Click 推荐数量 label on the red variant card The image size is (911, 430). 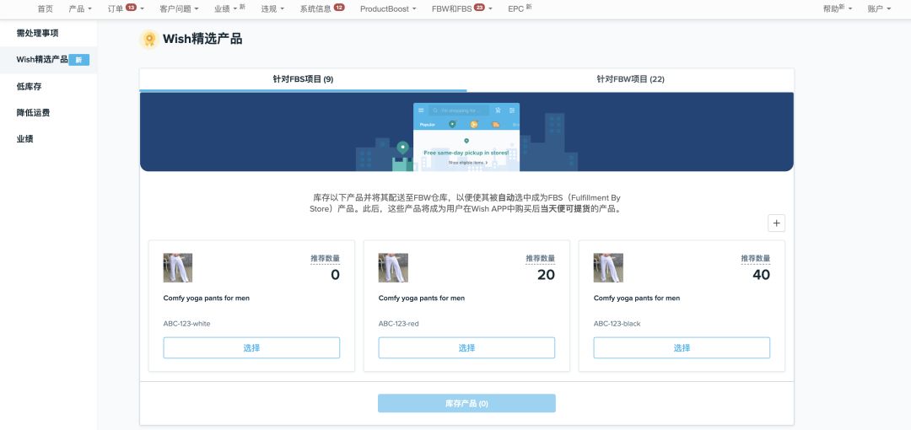(x=541, y=259)
